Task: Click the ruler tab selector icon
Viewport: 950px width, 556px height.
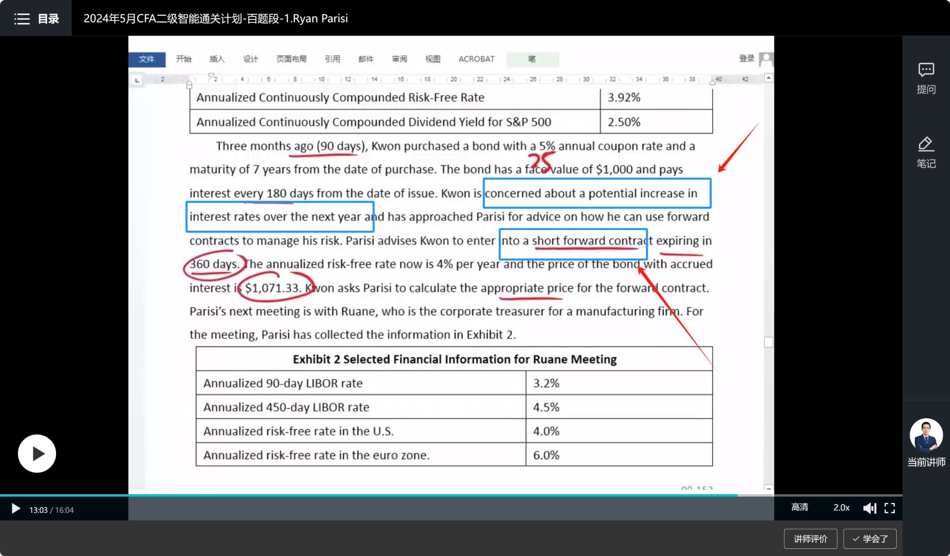Action: 137,80
